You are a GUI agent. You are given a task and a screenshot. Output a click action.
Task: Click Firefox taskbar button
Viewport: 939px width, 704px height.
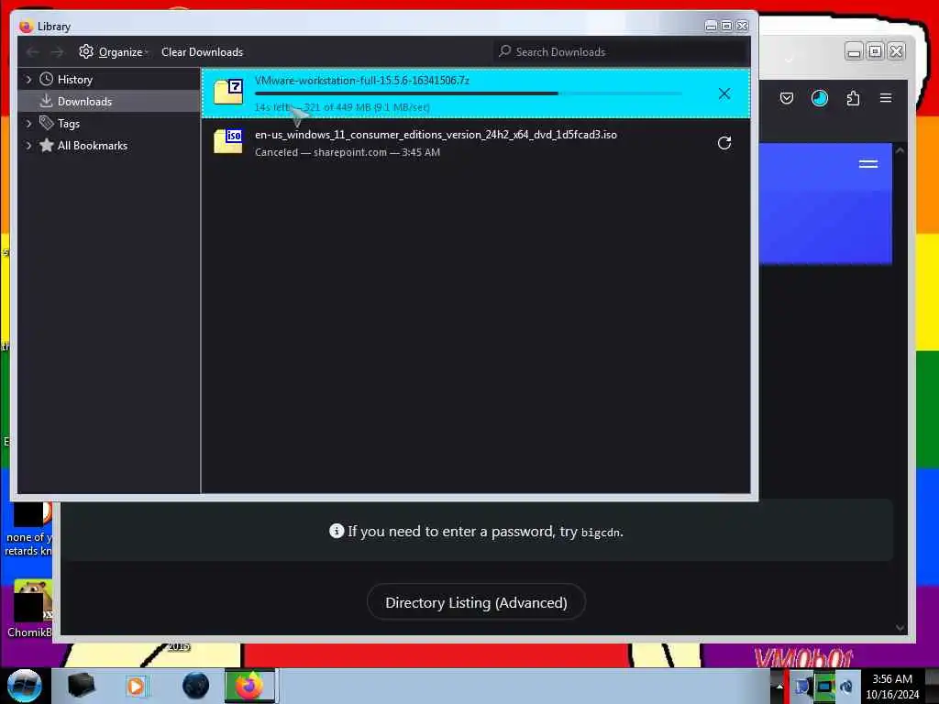pyautogui.click(x=249, y=686)
